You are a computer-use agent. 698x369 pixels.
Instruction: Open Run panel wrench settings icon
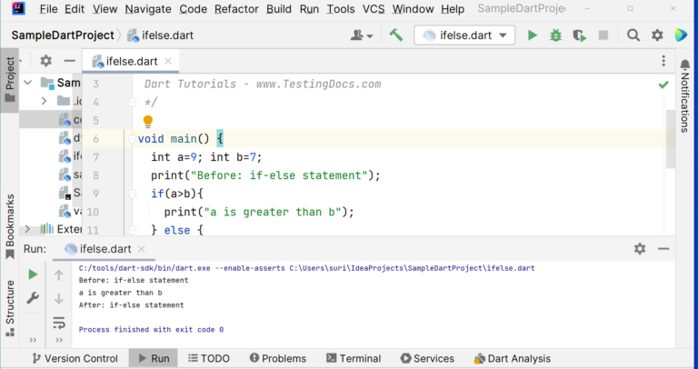[x=33, y=298]
